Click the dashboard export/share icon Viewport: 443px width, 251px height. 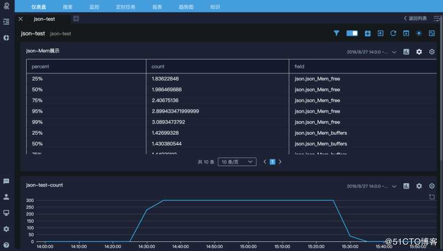point(406,33)
